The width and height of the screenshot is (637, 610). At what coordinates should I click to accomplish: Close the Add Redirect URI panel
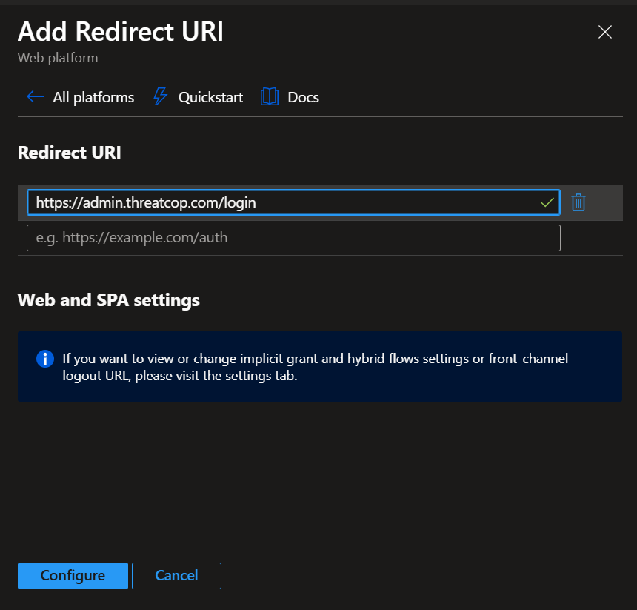point(604,32)
